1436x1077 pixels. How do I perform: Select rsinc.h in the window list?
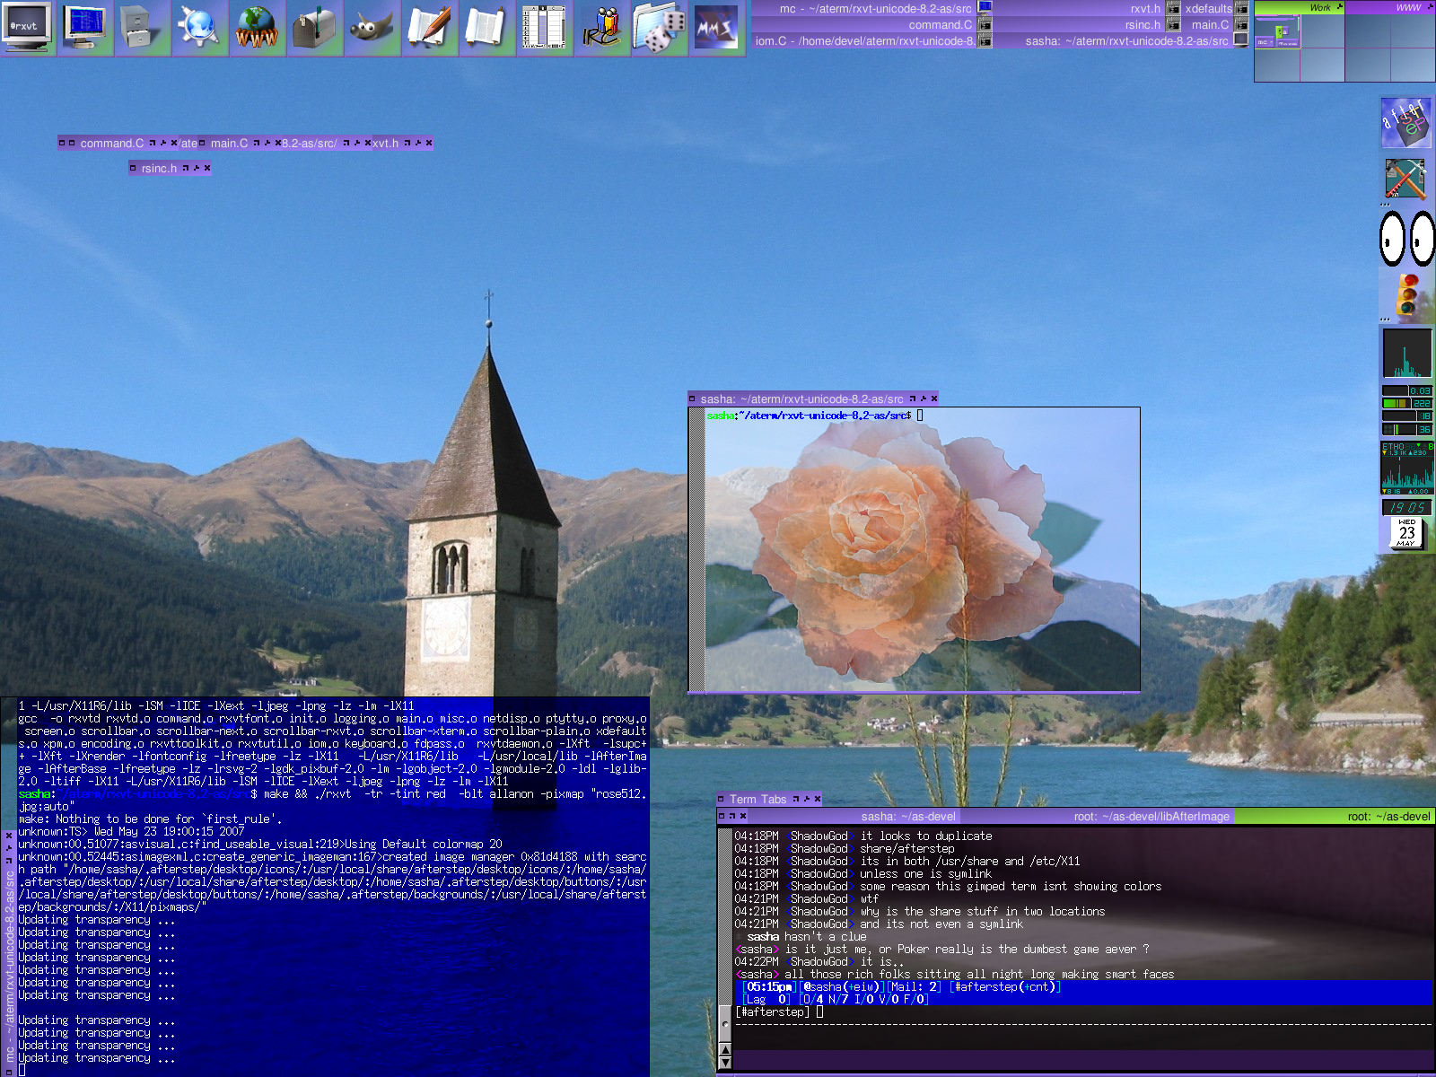click(x=1087, y=24)
